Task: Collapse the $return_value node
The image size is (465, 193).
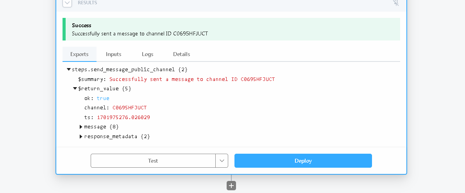Action: coord(75,89)
